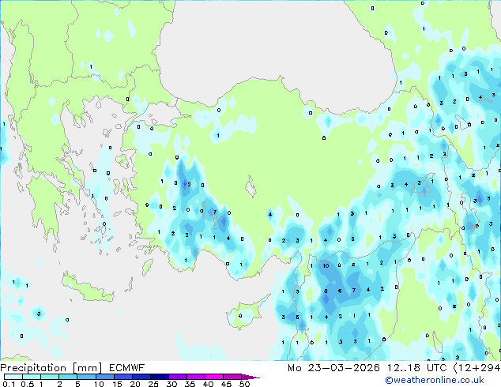Click the lake outline in central Turkey
This screenshot has width=501, height=387.
251,186
